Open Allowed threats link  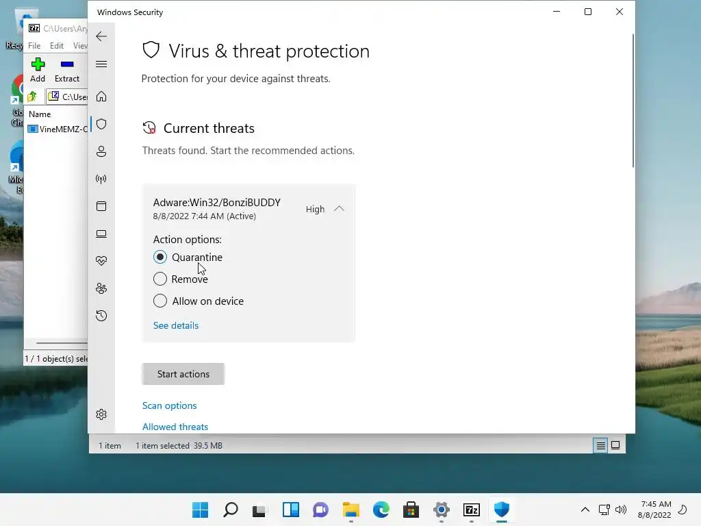175,427
